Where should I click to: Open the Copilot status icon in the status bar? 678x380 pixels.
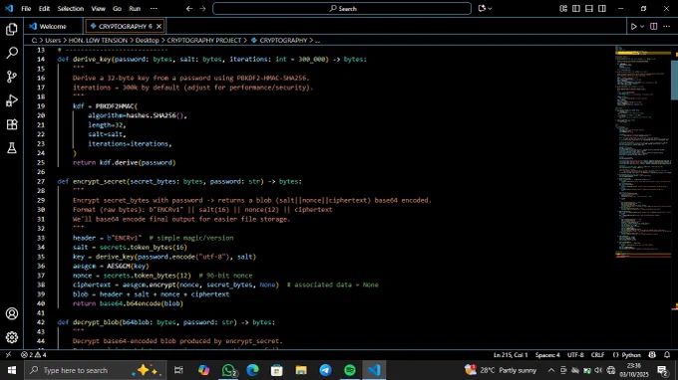[x=652, y=355]
